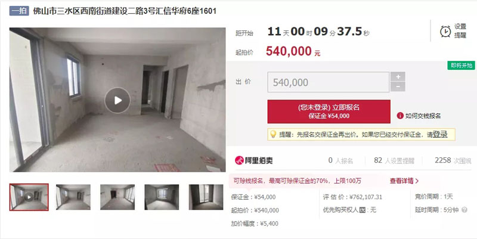Select the first thumbnail with play icon
Image resolution: width=477 pixels, height=239 pixels.
pos(29,197)
